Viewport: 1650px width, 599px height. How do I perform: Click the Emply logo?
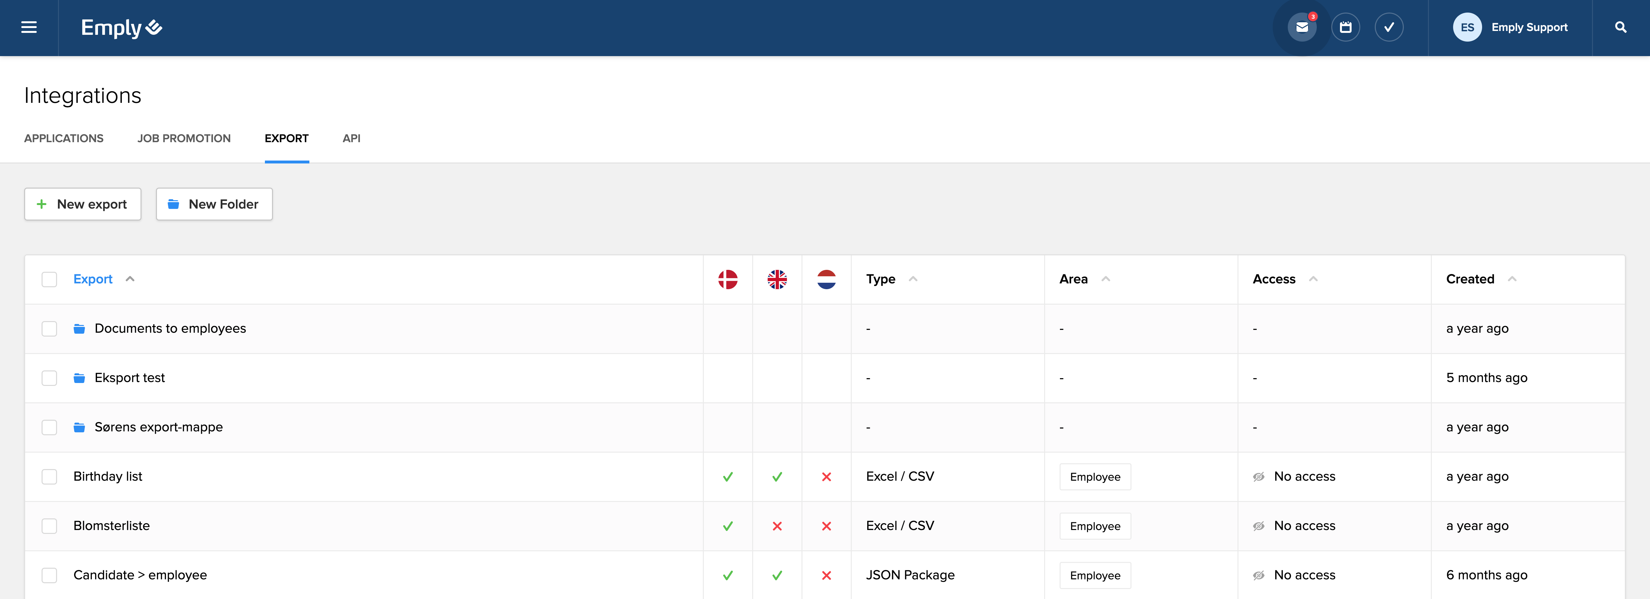tap(121, 27)
